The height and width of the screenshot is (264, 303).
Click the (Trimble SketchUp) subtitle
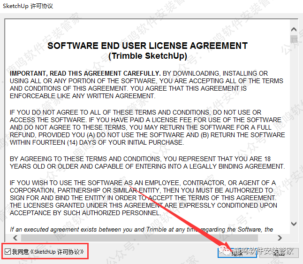(x=147, y=56)
